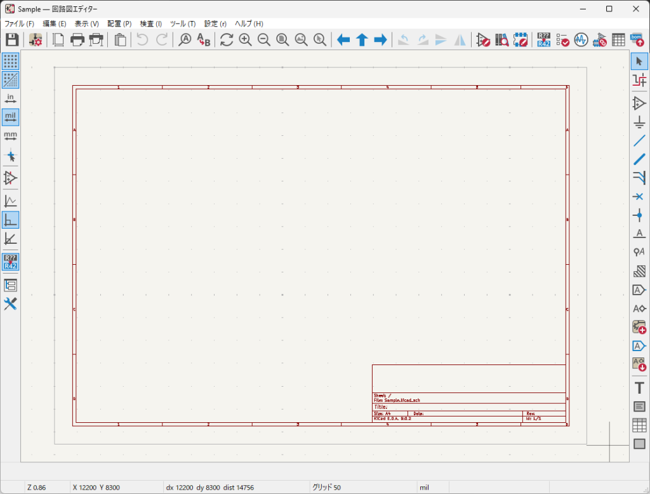The image size is (650, 494).
Task: Click the Zoom In magnifier icon
Action: [245, 40]
